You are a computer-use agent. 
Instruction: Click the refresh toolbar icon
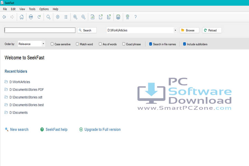click(39, 17)
